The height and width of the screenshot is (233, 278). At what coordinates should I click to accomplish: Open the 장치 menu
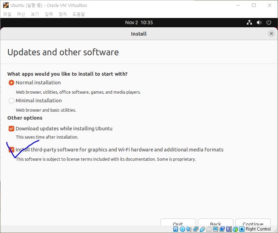pyautogui.click(x=63, y=14)
